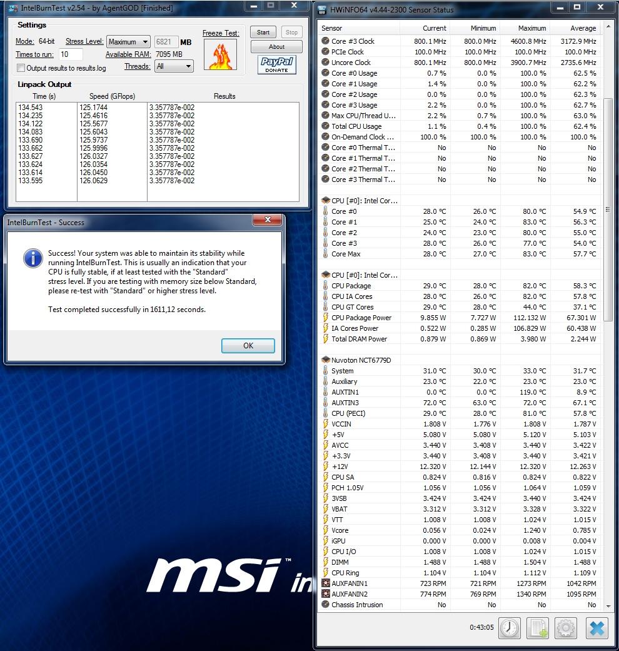Click the lightning icon beside DIMM

[x=326, y=562]
